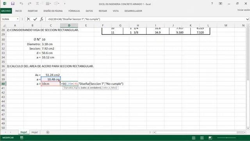Undo the last action
This screenshot has height=141, width=250.
tap(21, 4)
